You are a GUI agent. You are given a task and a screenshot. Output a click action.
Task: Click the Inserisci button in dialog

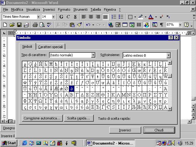tap(125, 130)
